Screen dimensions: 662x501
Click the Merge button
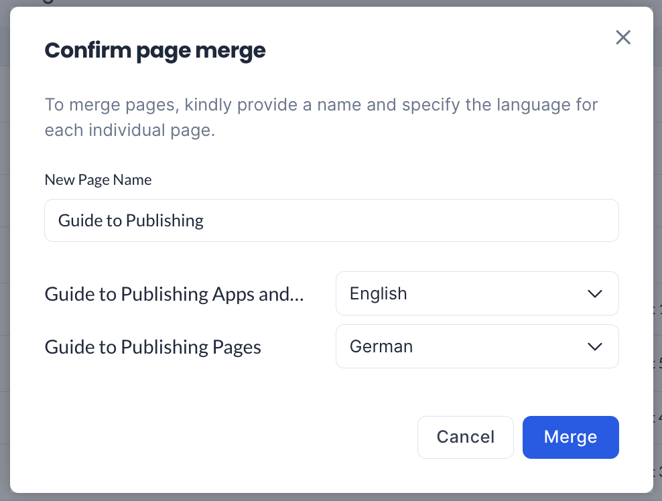[570, 437]
